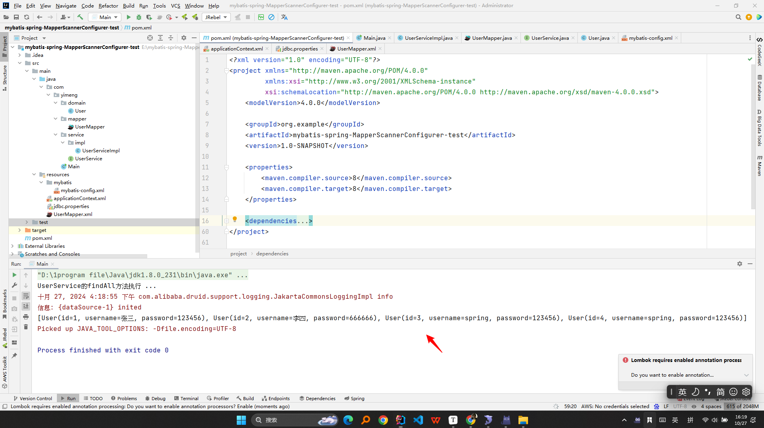Click the yellow lightbulb intention icon
Image resolution: width=764 pixels, height=428 pixels.
(x=235, y=219)
